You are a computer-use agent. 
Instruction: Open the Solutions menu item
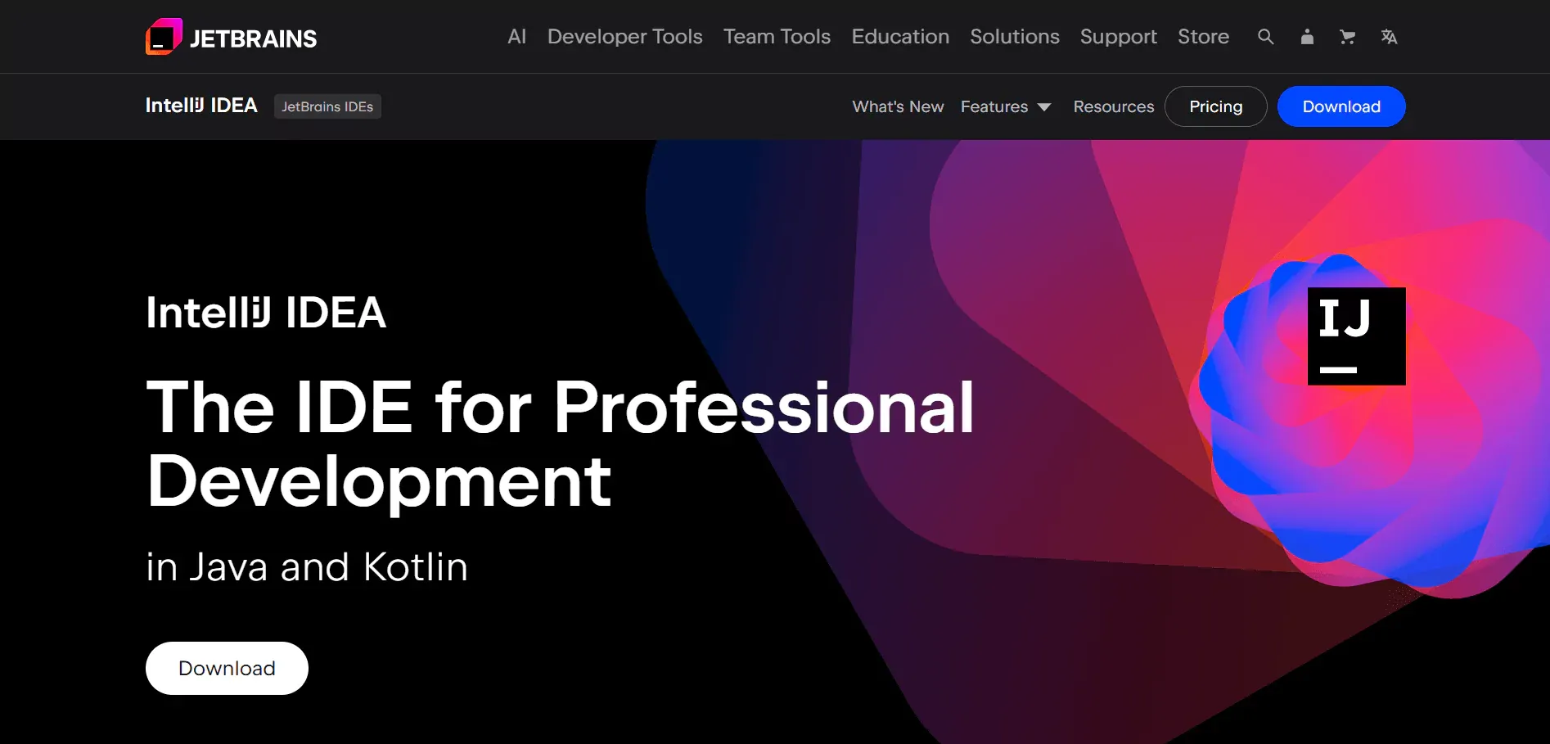tap(1015, 37)
